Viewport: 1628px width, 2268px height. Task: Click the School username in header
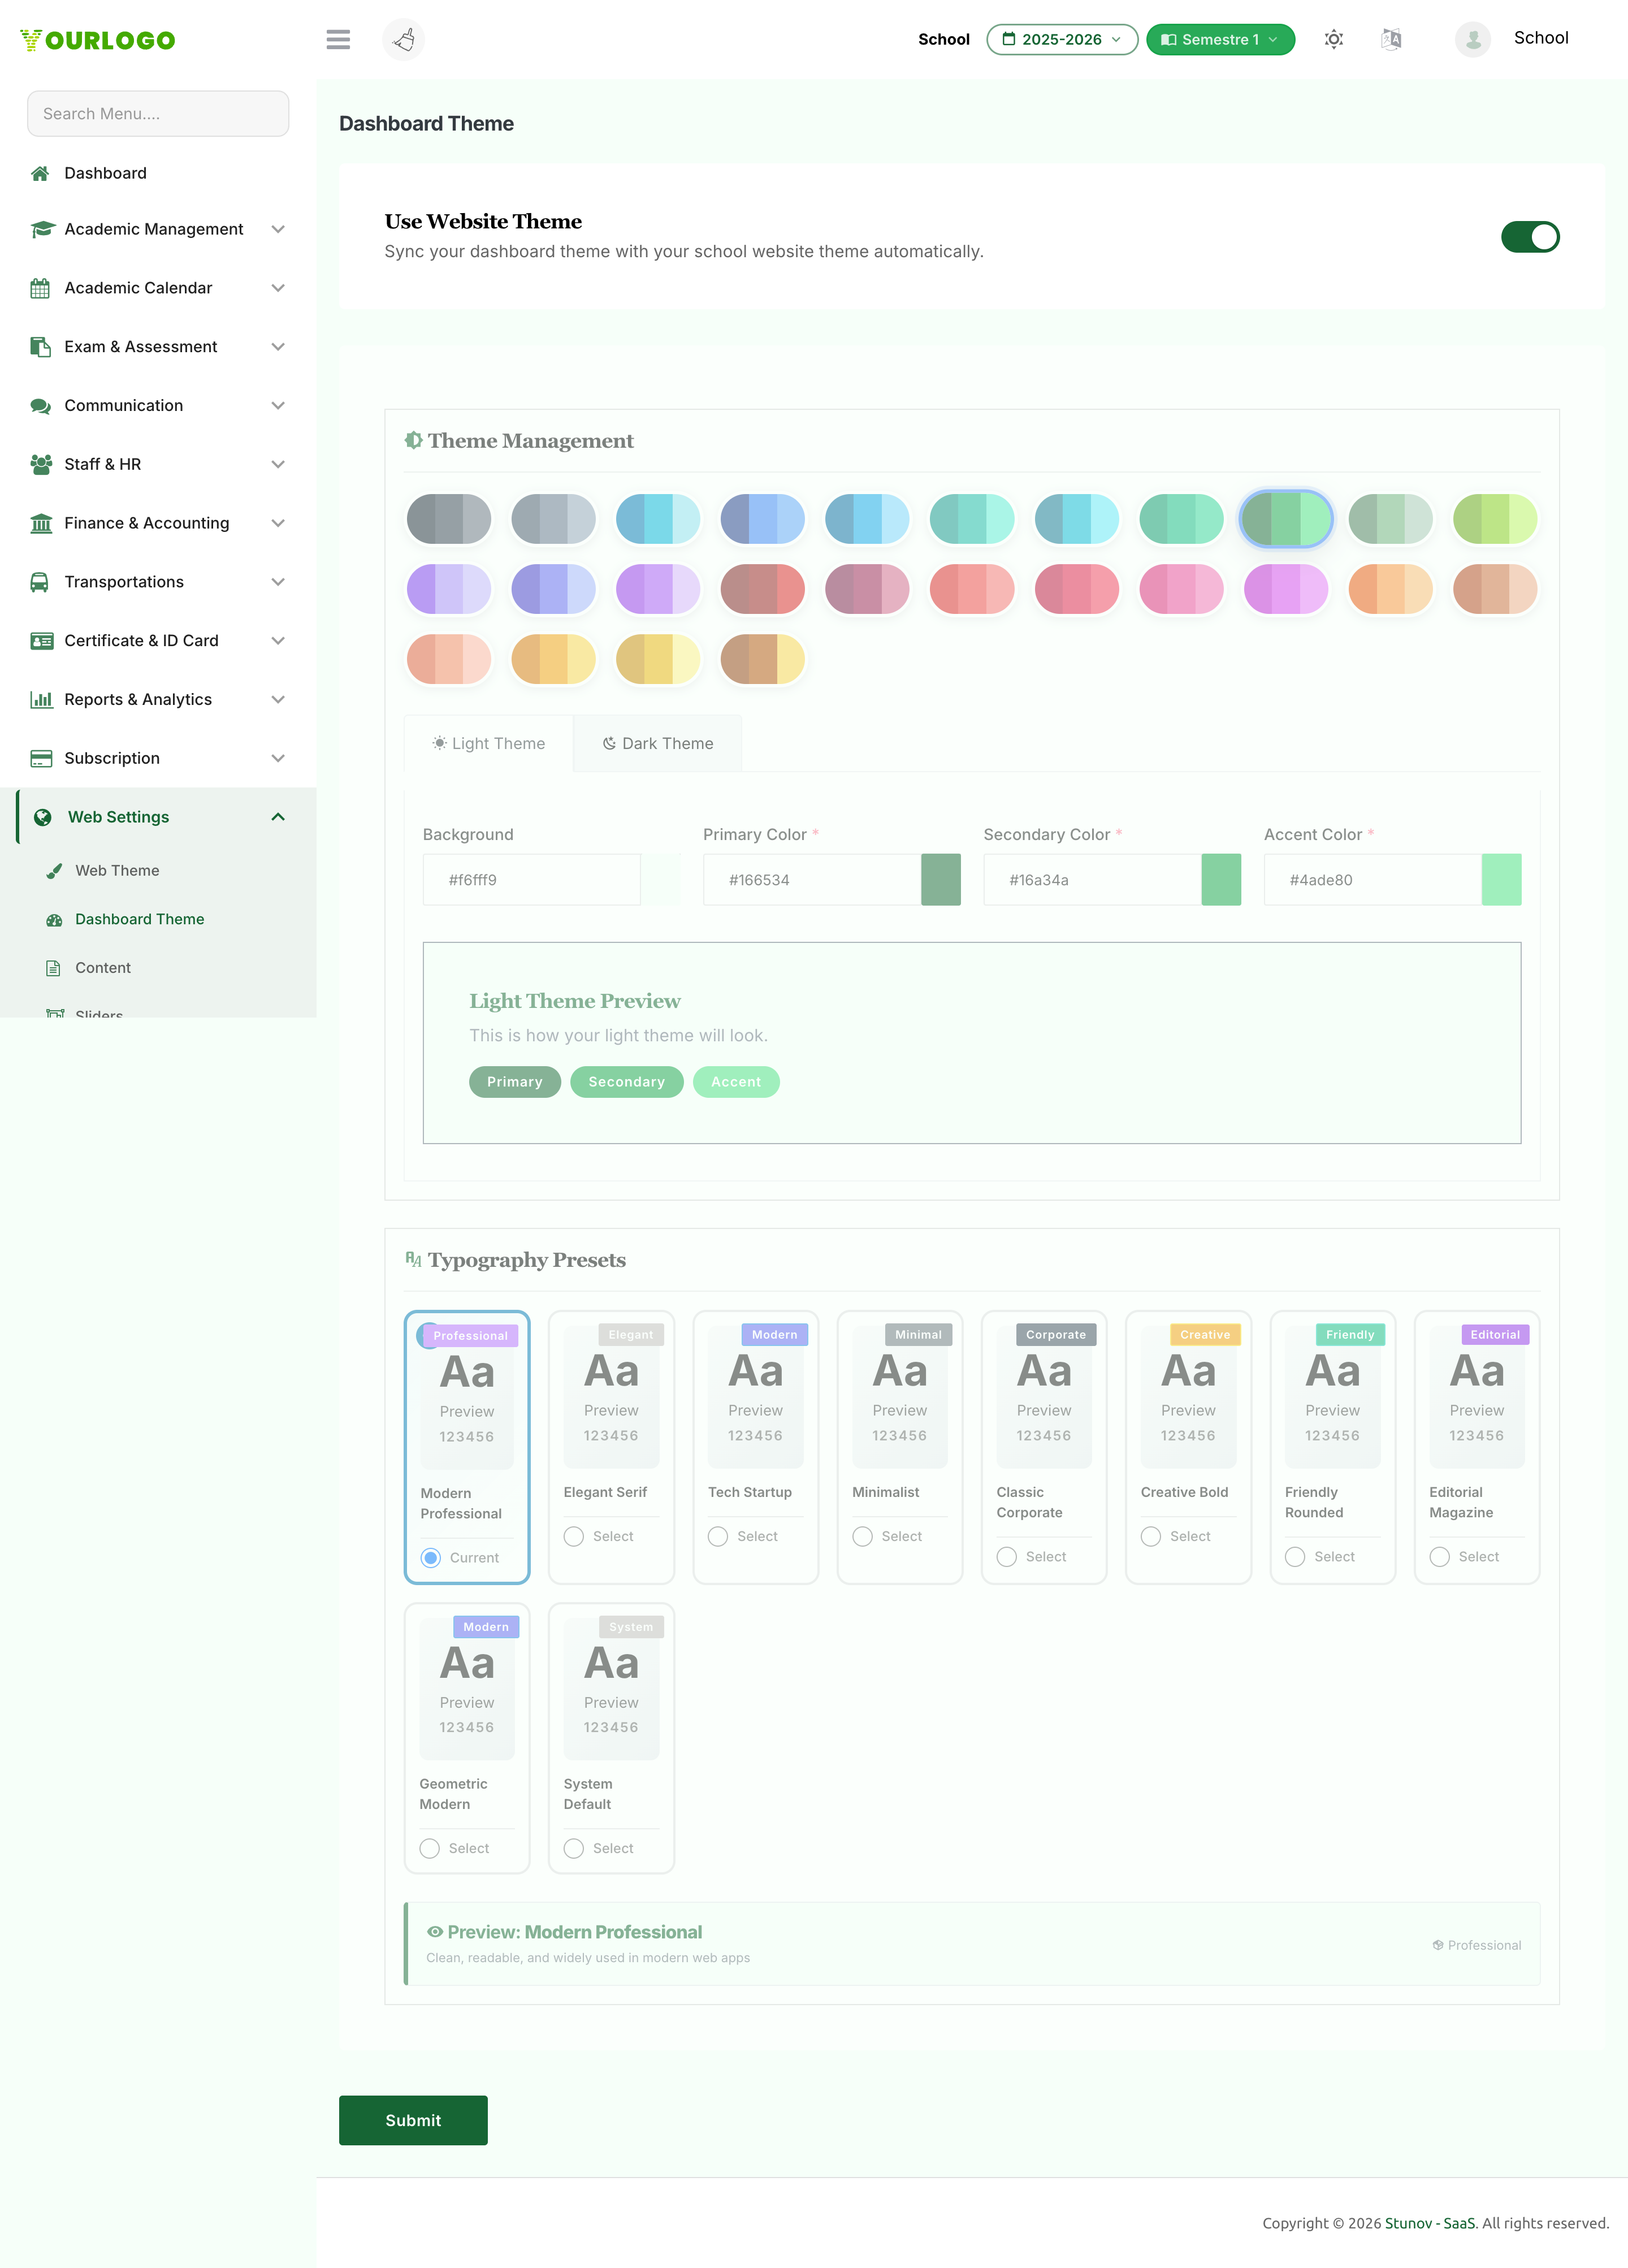click(1541, 38)
